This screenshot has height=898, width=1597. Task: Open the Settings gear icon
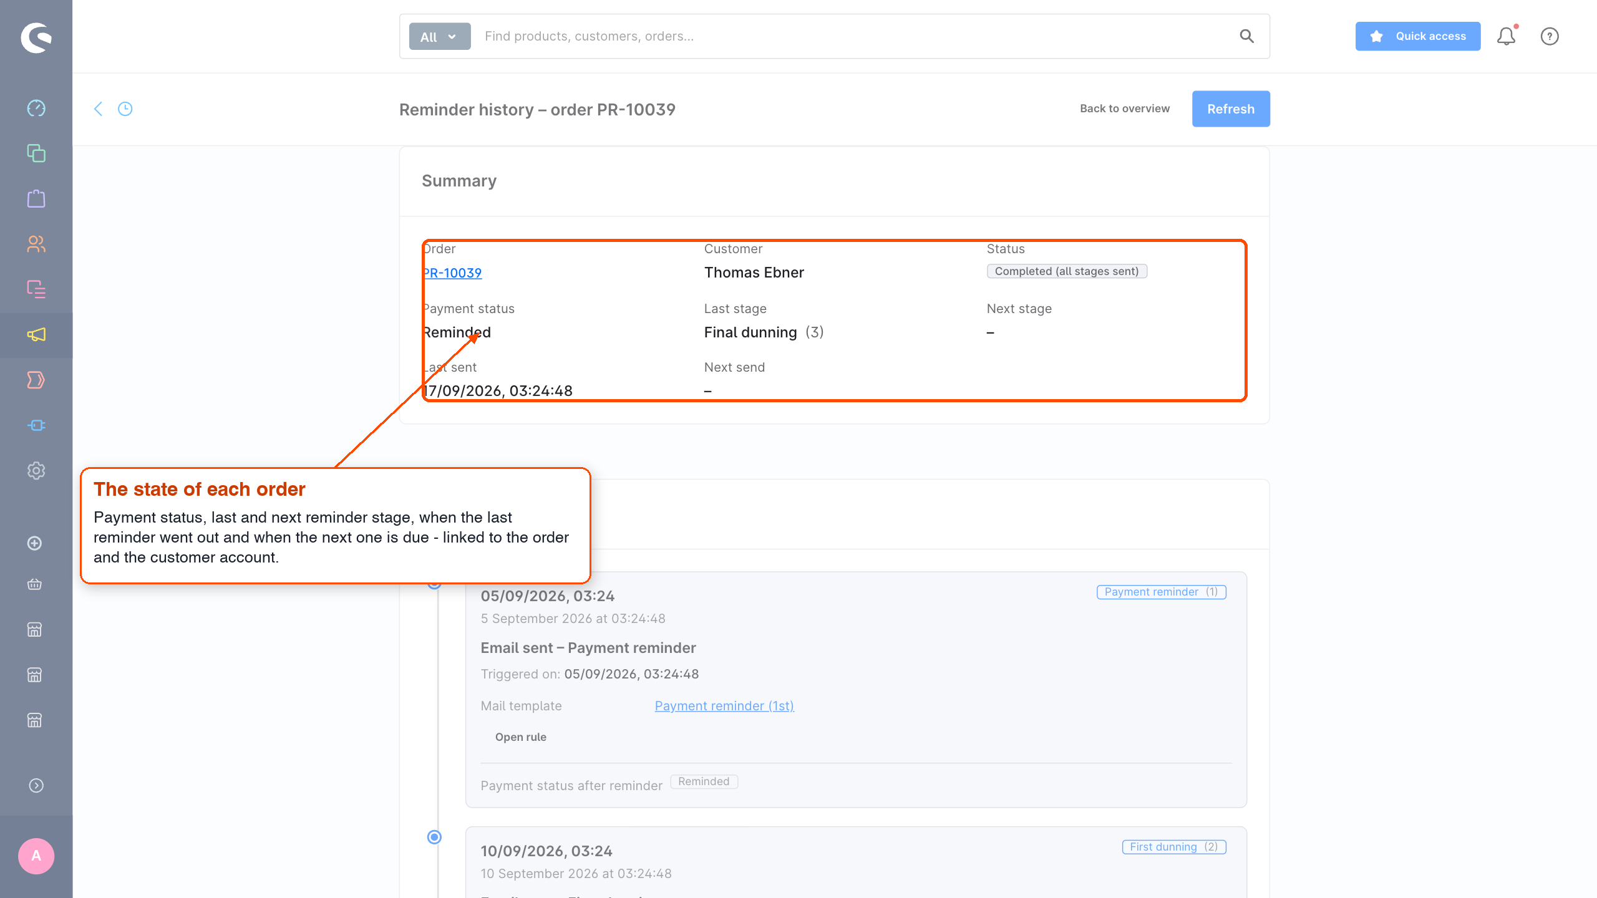tap(36, 471)
